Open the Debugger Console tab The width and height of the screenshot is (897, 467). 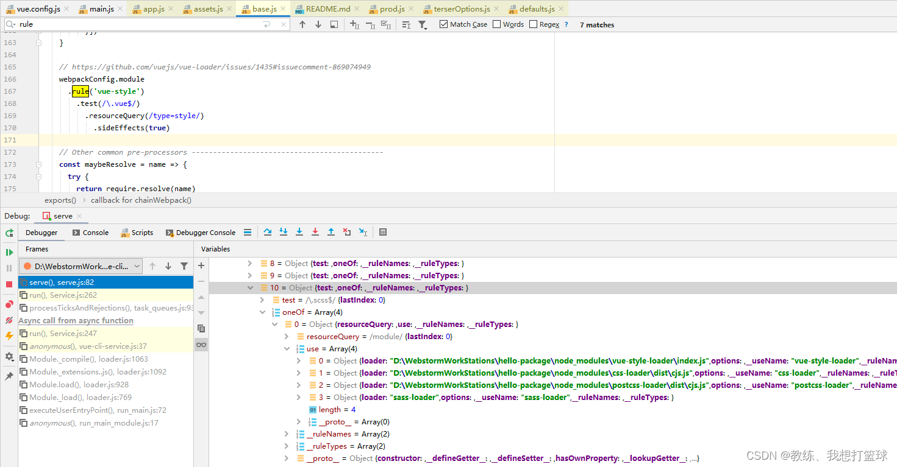coord(200,233)
